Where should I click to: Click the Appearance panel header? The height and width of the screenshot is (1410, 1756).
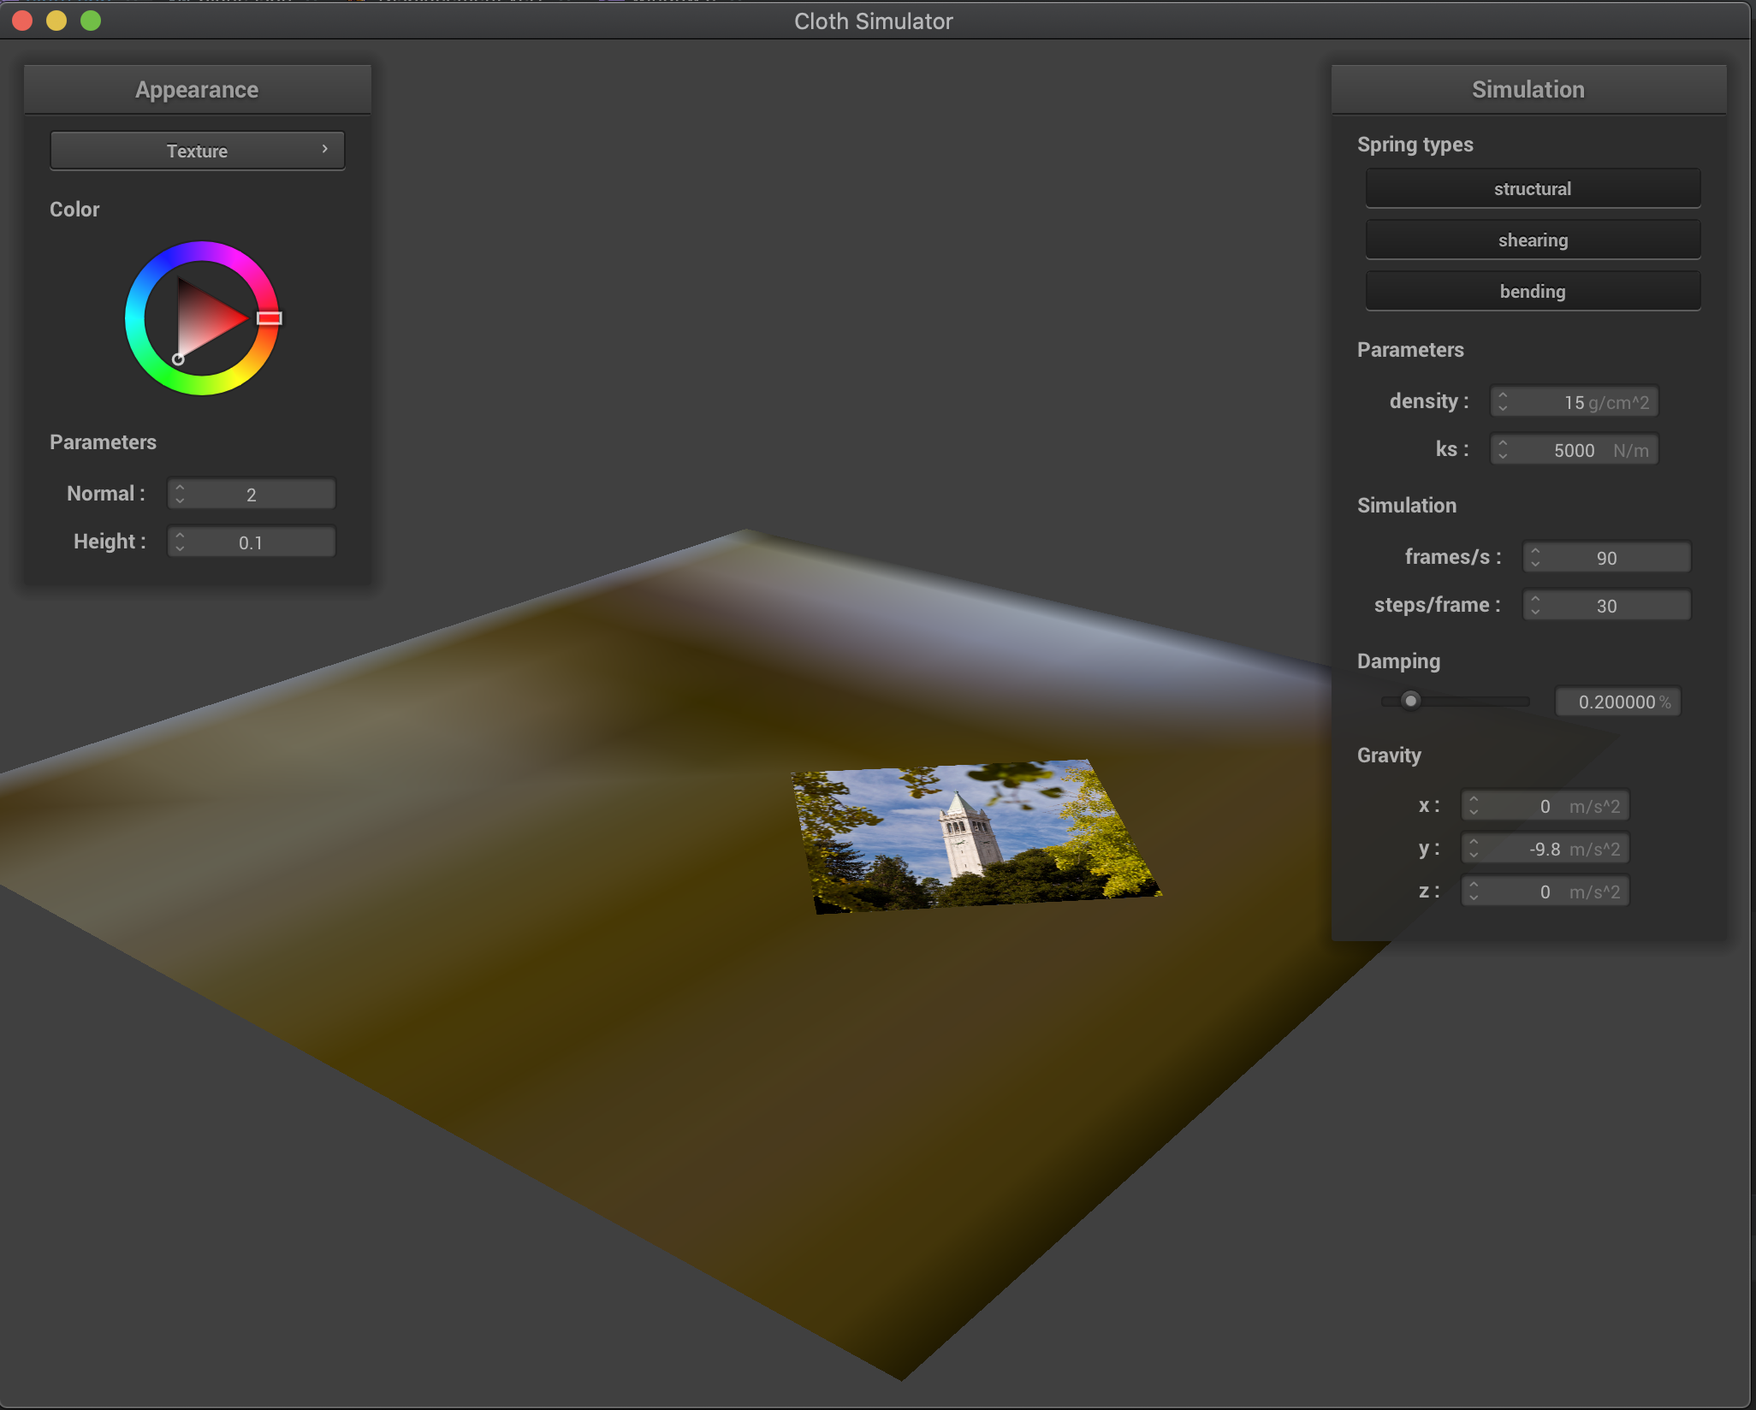pyautogui.click(x=197, y=90)
